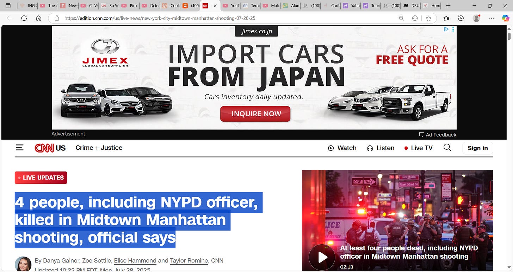The image size is (513, 272).
Task: Go back to the previous page
Action: coord(9,18)
